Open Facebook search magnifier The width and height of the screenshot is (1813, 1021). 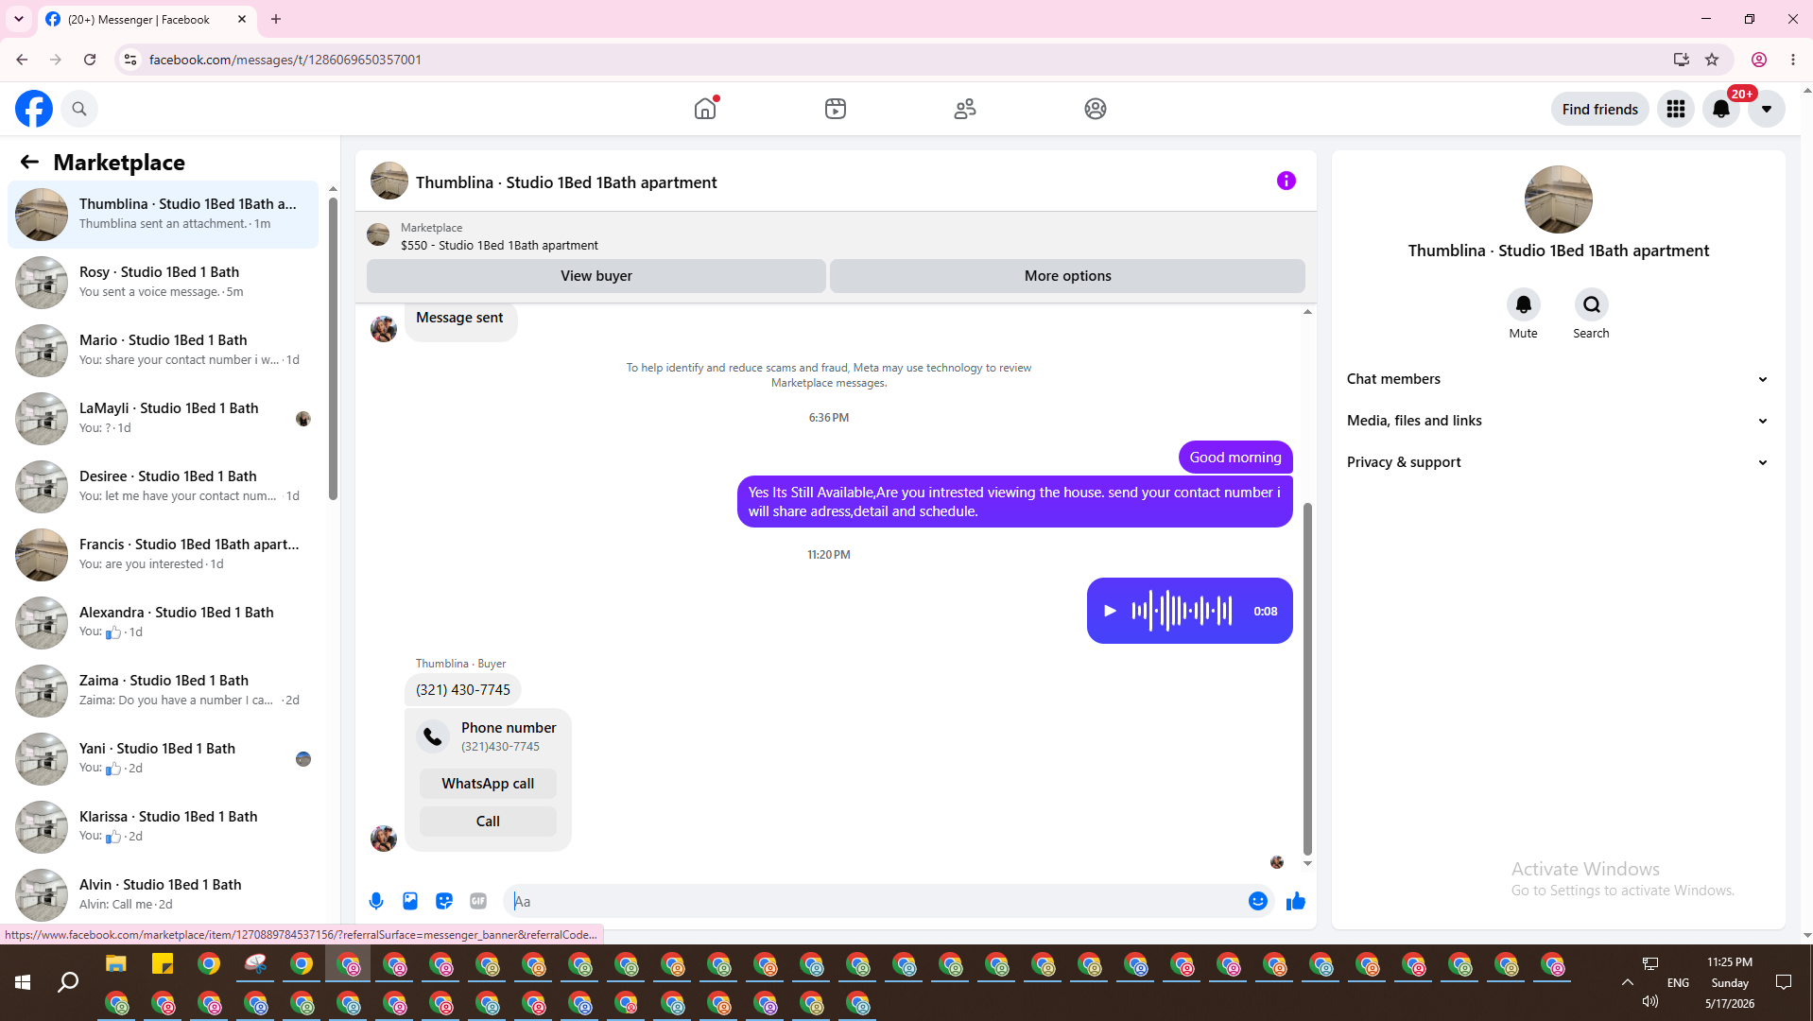[79, 109]
